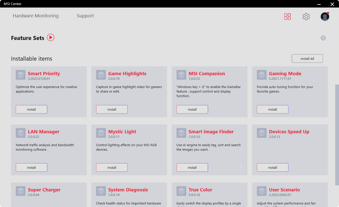This screenshot has width=339, height=207.
Task: Open the three-dot menu on Smart Image Finder
Action: point(241,168)
